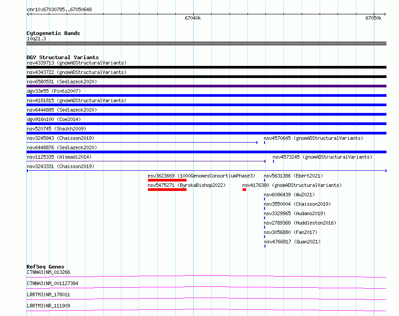Screen dimensions: 399x316
Task: Open nsv6086439 Wu2021 variant entry
Action: (x=289, y=195)
